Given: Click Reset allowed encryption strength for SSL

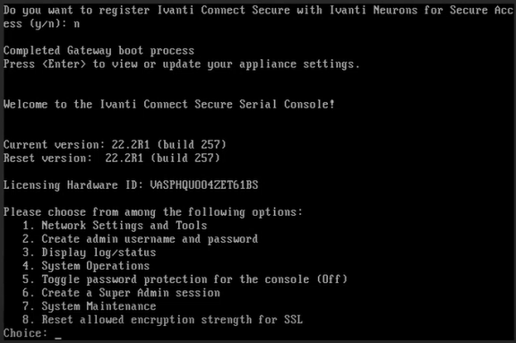Looking at the screenshot, I should tap(162, 320).
